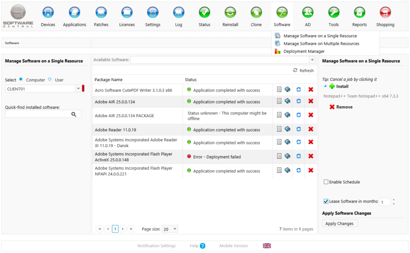Click the UK flag language icon

click(x=267, y=246)
